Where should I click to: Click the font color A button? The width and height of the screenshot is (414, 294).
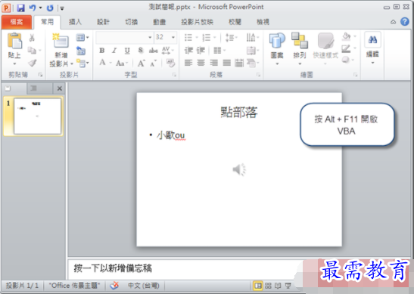pyautogui.click(x=102, y=63)
